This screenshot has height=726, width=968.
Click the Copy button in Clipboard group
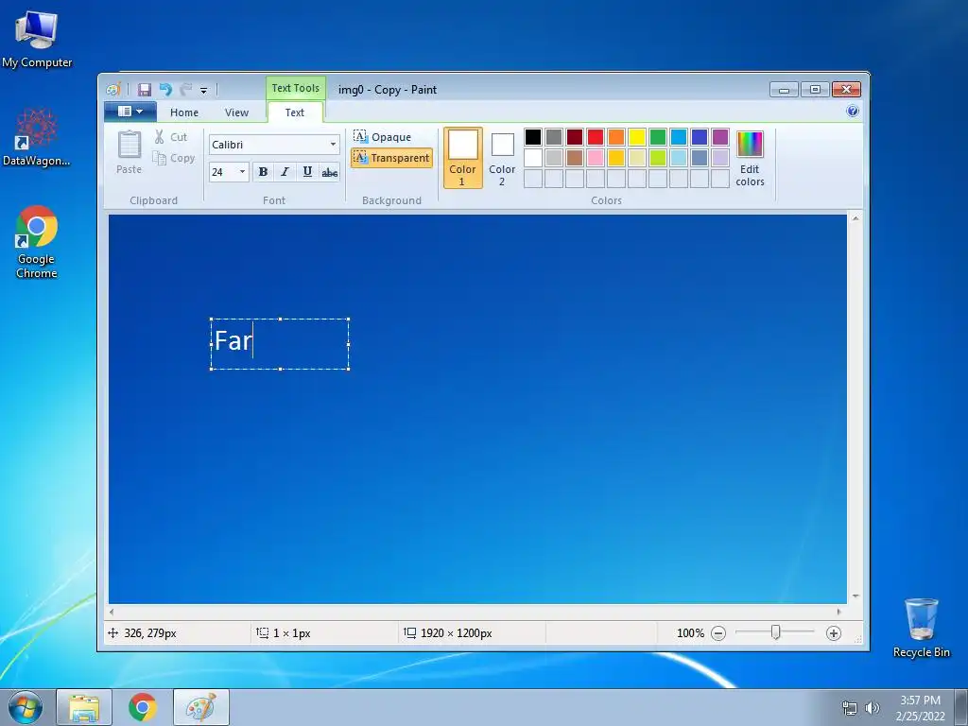pos(174,158)
